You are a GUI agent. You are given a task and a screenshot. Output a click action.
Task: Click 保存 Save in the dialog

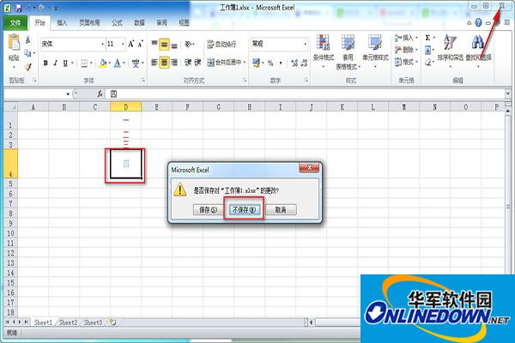[x=209, y=210]
